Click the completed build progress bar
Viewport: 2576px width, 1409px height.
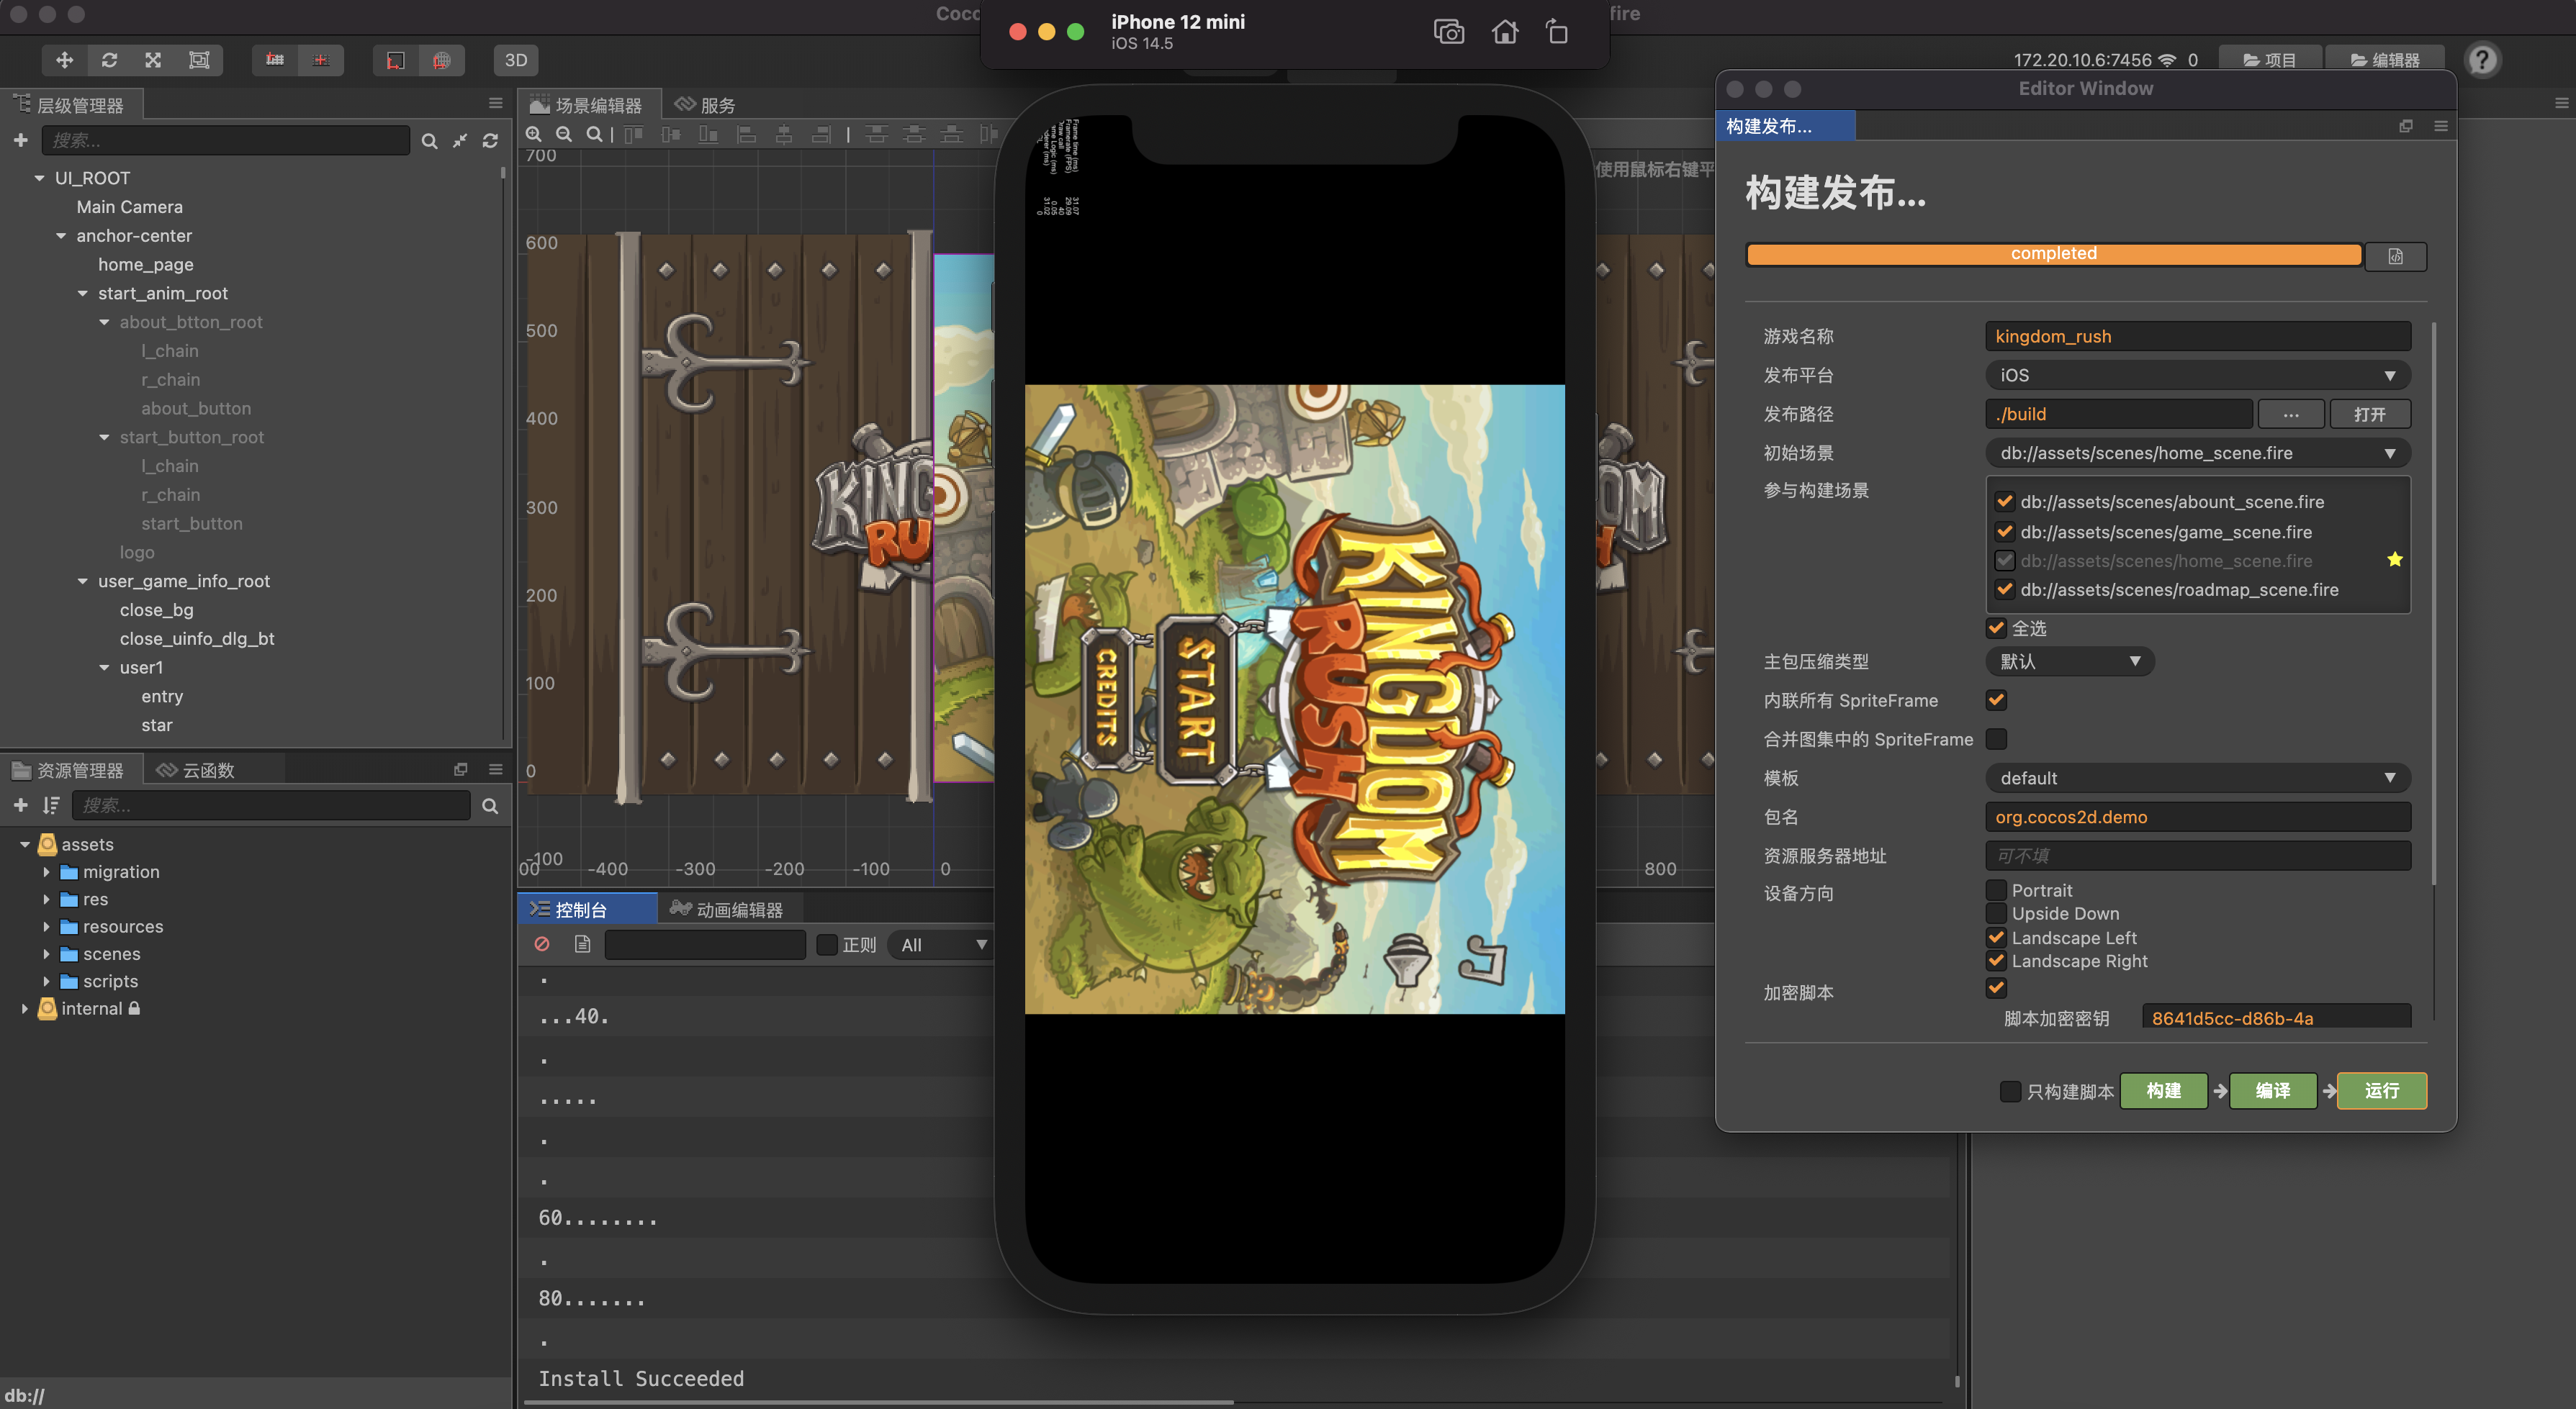pyautogui.click(x=2053, y=255)
